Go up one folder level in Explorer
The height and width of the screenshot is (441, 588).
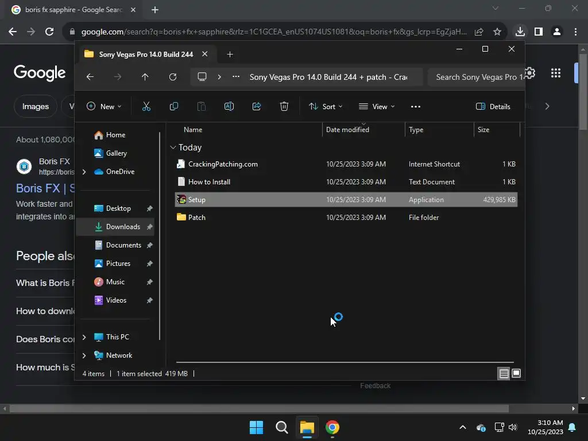(x=145, y=77)
